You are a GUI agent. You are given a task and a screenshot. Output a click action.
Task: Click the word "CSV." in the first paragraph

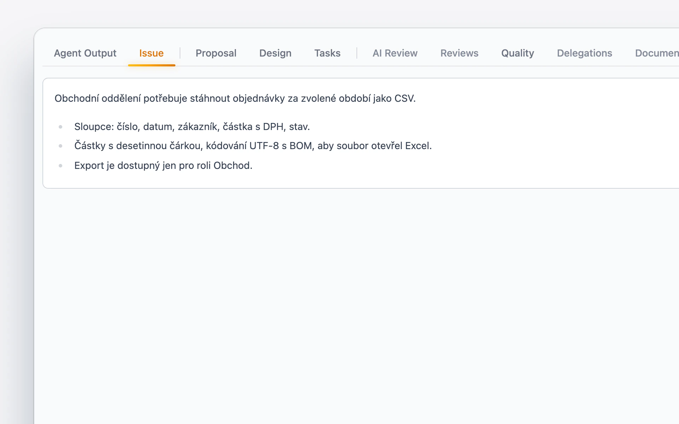point(405,98)
